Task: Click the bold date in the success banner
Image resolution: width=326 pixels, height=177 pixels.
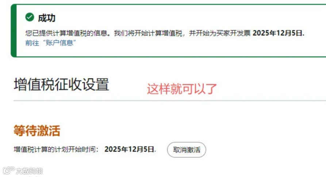Action: pyautogui.click(x=278, y=33)
